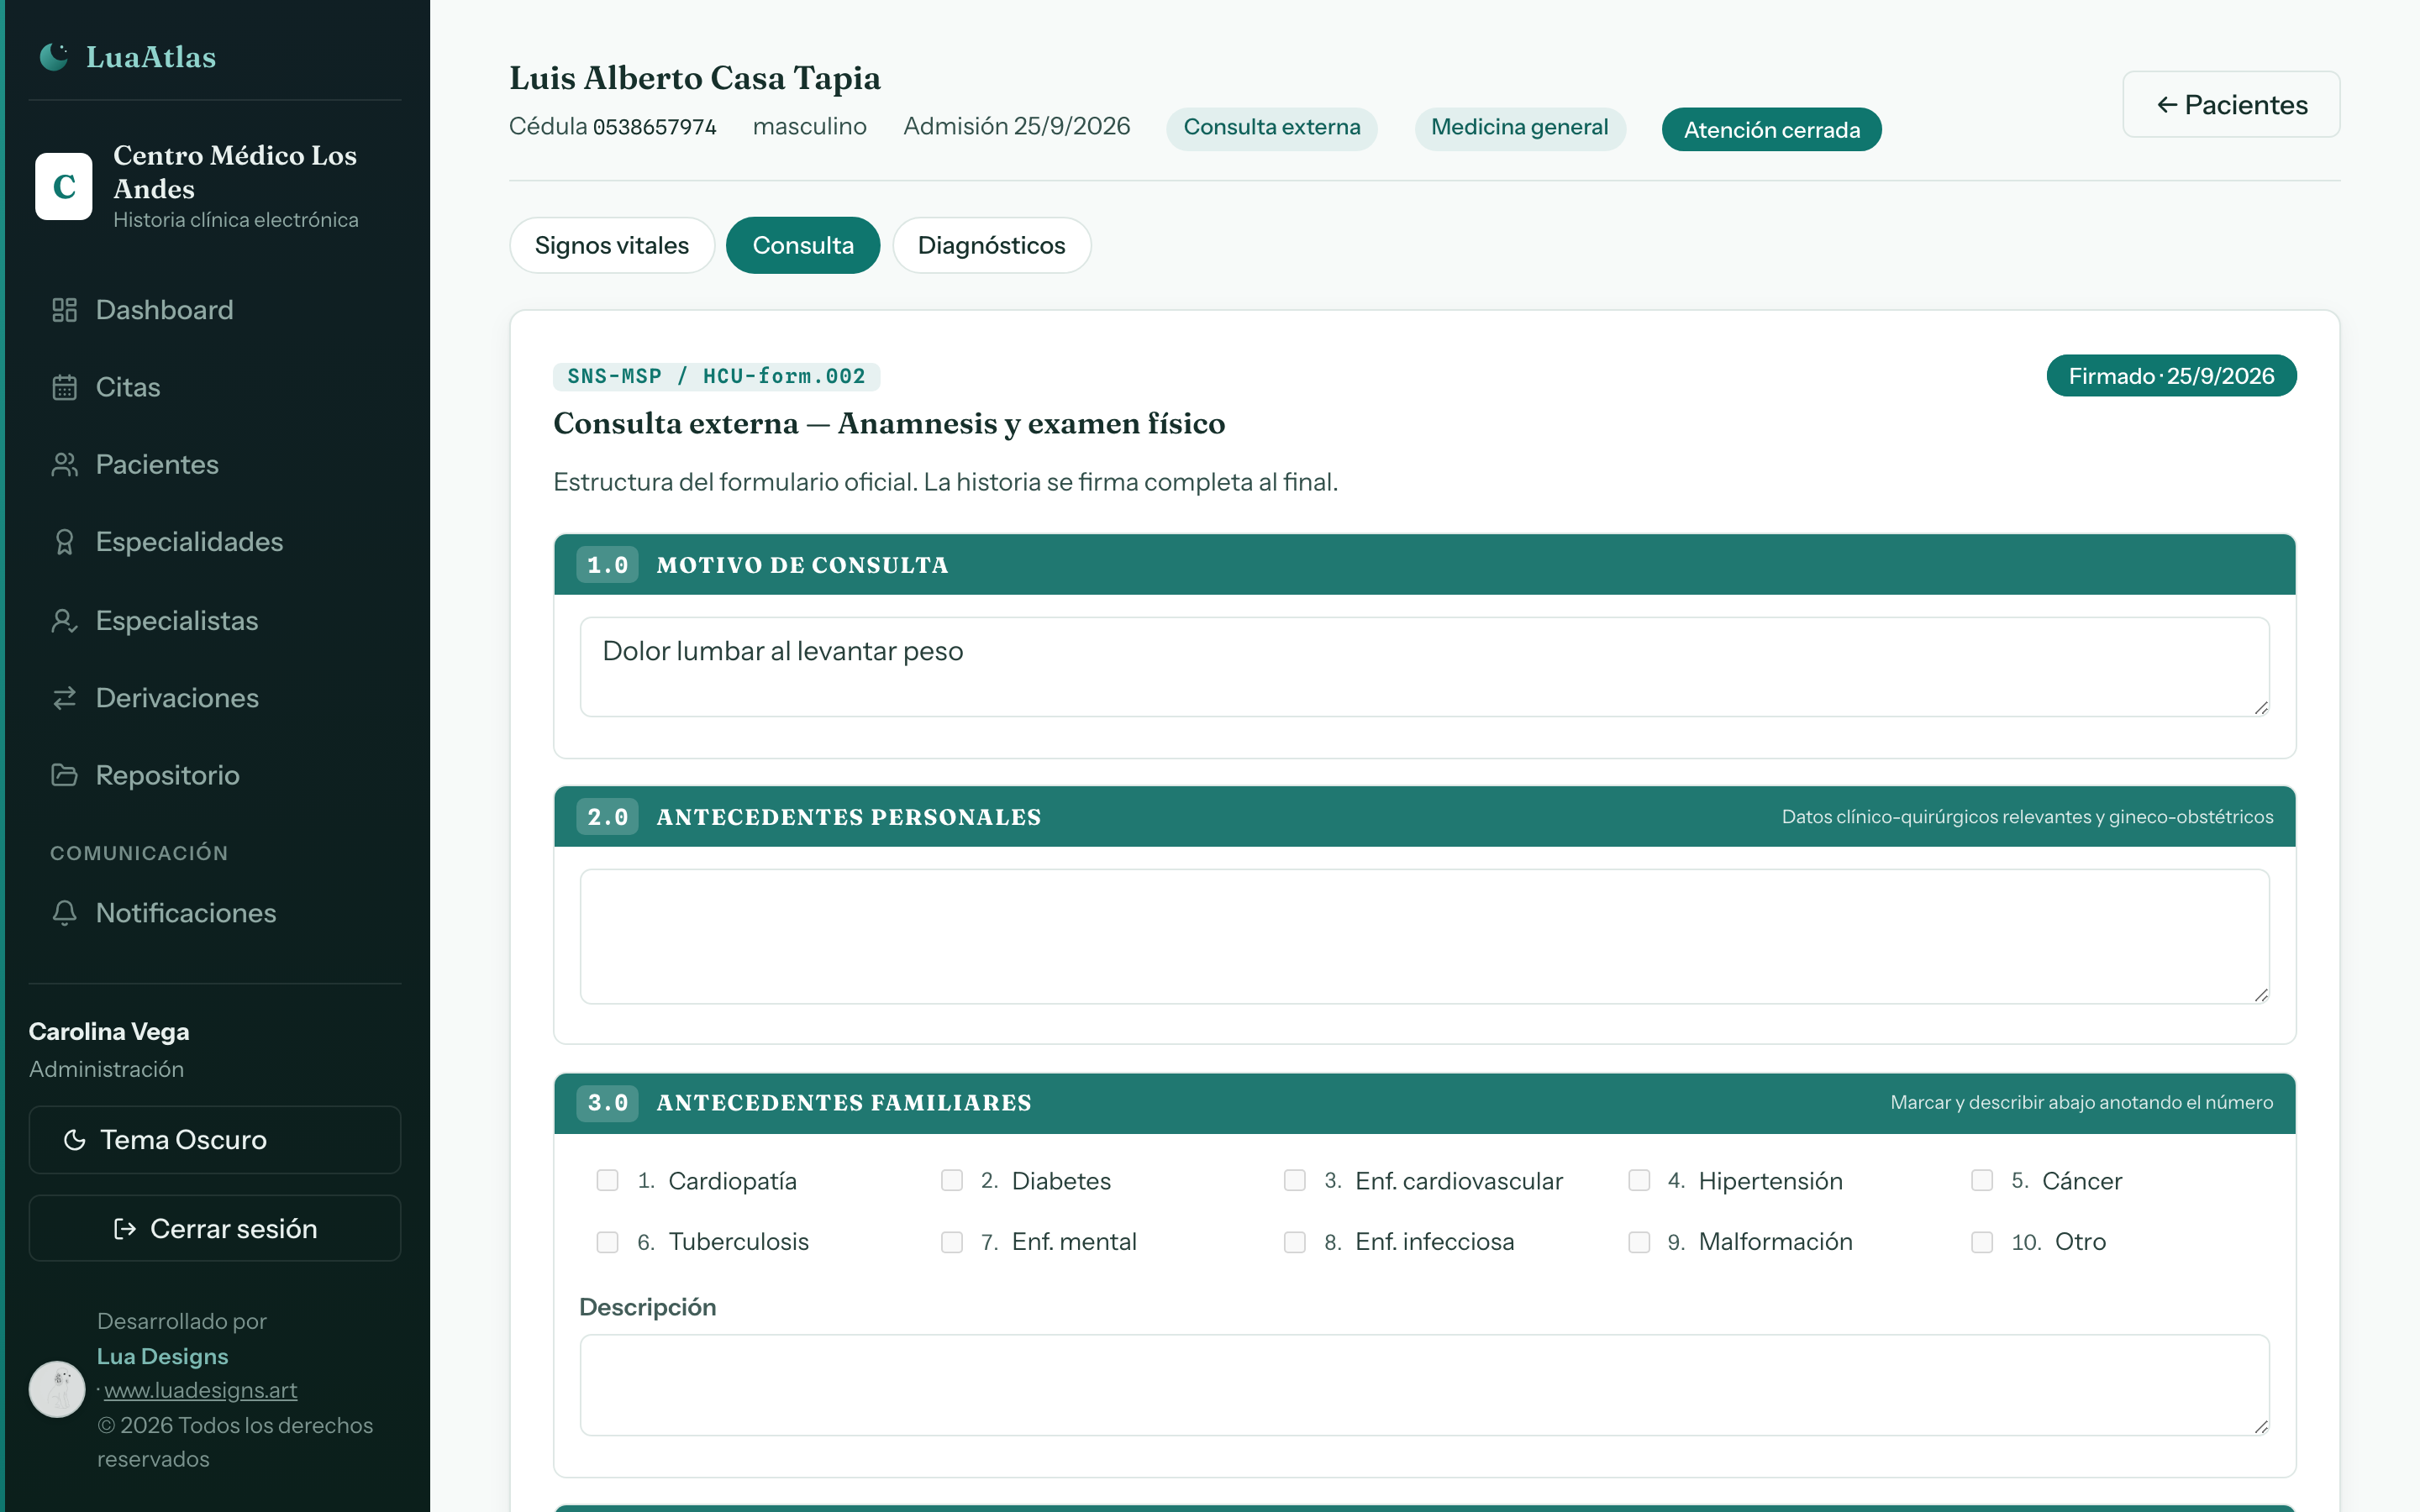
Task: Click the LuaAtlas moon logo icon
Action: point(54,57)
